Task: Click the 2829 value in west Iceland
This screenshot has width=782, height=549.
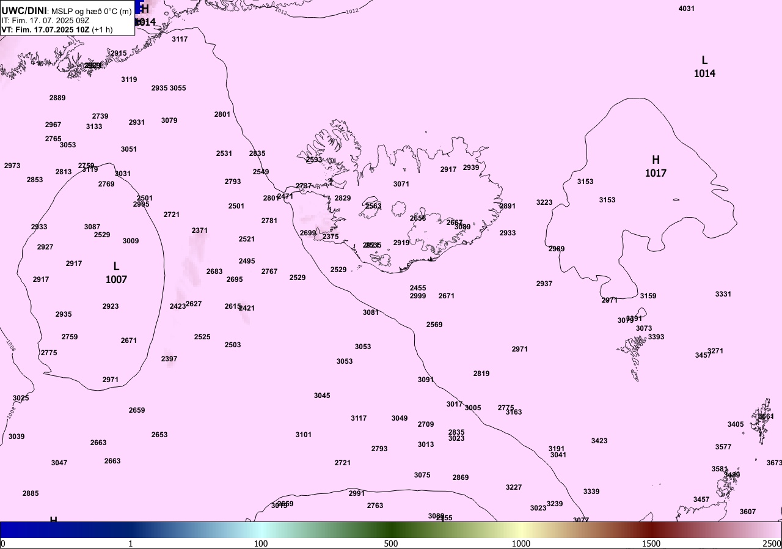Action: (343, 198)
